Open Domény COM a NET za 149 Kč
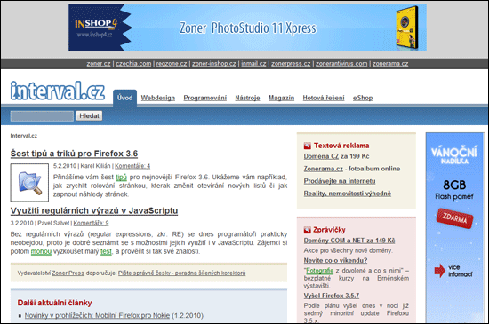 [x=349, y=241]
